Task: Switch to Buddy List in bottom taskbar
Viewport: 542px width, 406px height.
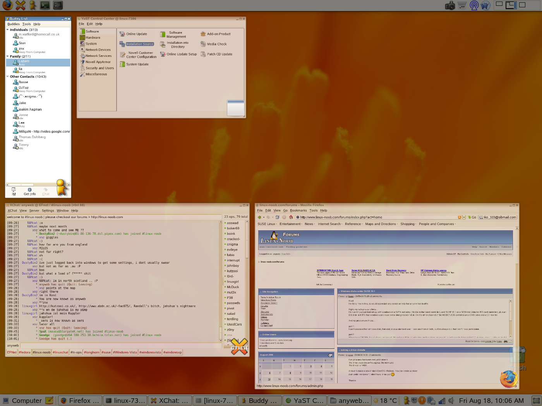Action: pyautogui.click(x=259, y=401)
